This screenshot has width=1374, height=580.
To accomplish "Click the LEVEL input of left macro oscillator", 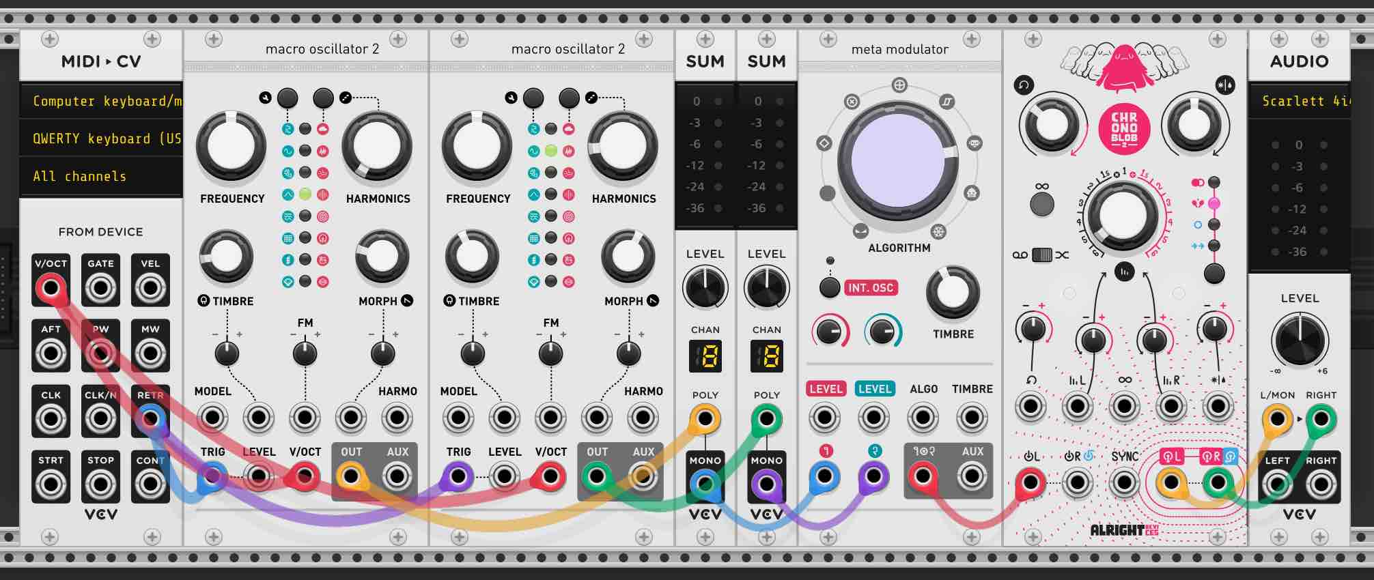I will coord(258,477).
